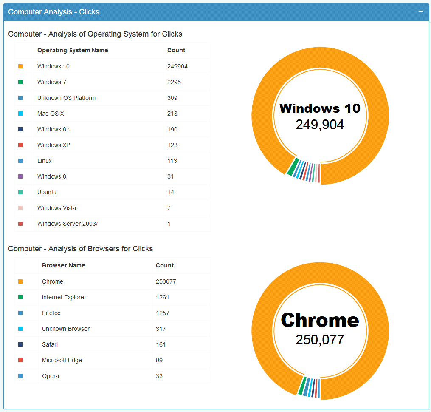Click the Chrome label inside browser donut
This screenshot has width=431, height=412.
point(320,320)
